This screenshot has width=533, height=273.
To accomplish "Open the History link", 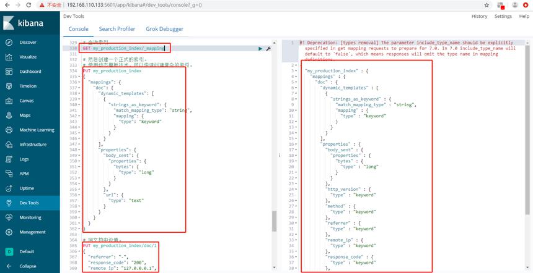I will click(479, 16).
